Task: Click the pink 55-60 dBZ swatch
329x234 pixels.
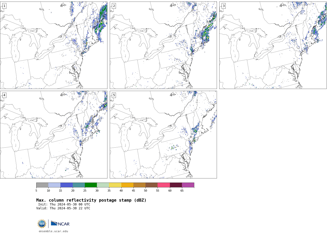Action: click(x=164, y=185)
